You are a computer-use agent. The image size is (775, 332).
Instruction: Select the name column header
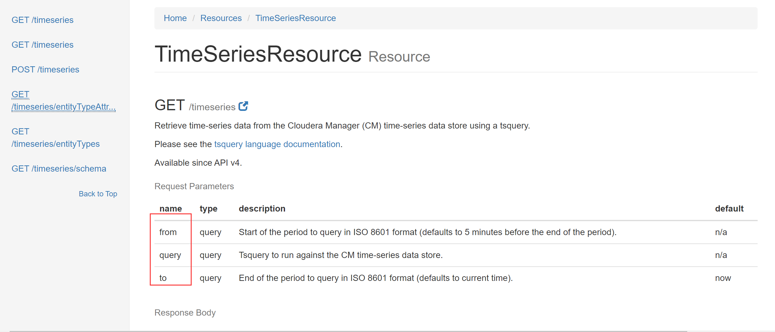pos(170,208)
